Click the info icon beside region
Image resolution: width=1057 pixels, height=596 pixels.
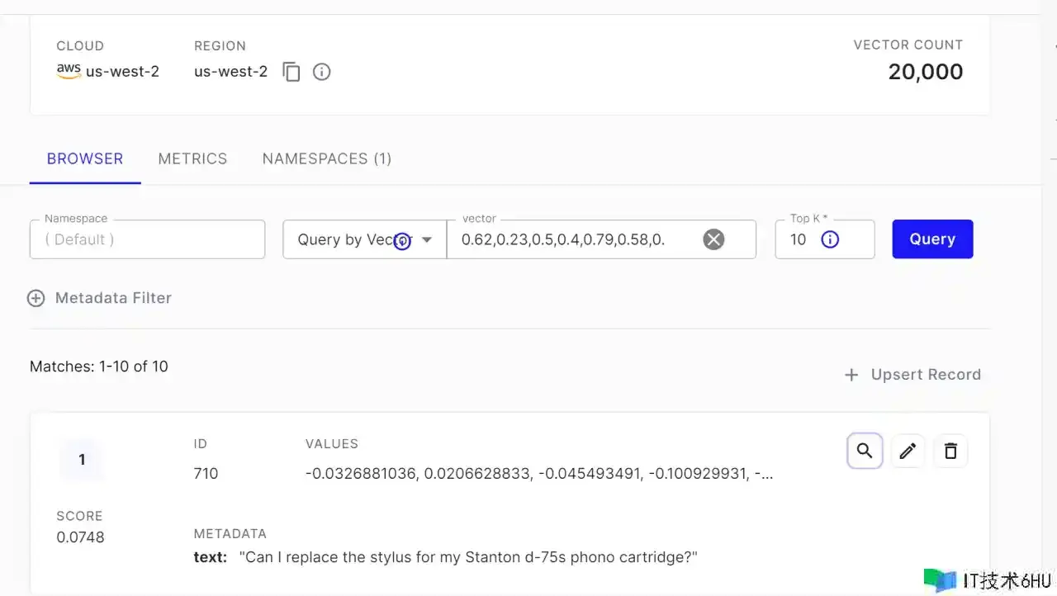pyautogui.click(x=322, y=72)
